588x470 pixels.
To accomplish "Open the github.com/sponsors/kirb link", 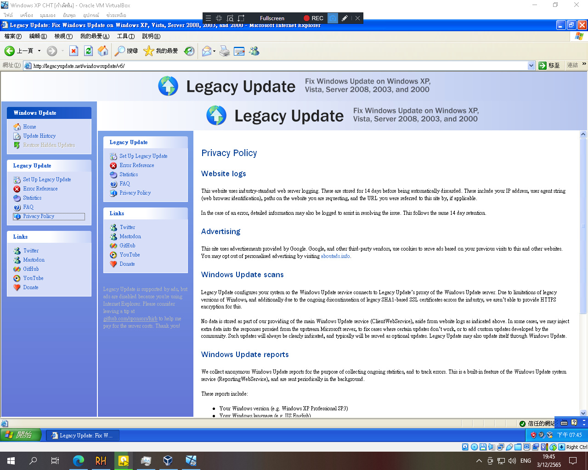I will click(x=130, y=319).
